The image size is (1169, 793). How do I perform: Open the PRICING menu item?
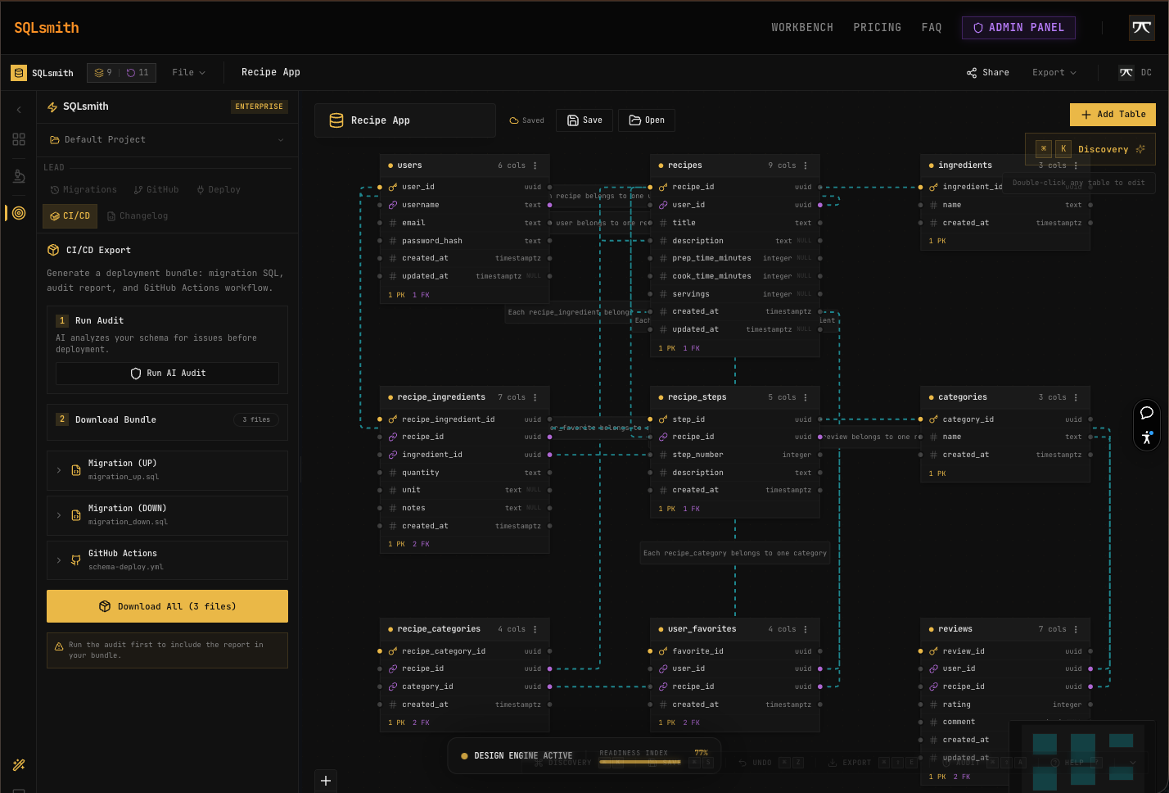pyautogui.click(x=877, y=27)
